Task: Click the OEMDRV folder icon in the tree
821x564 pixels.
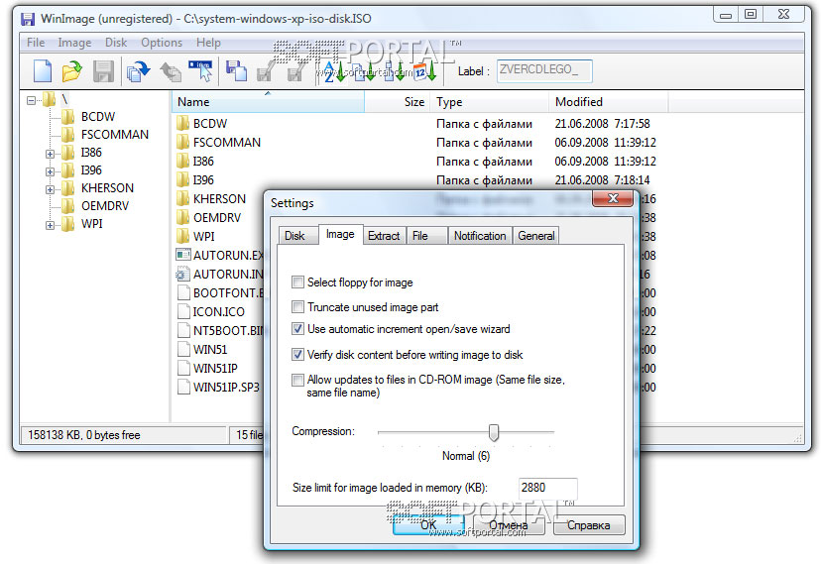Action: [68, 205]
